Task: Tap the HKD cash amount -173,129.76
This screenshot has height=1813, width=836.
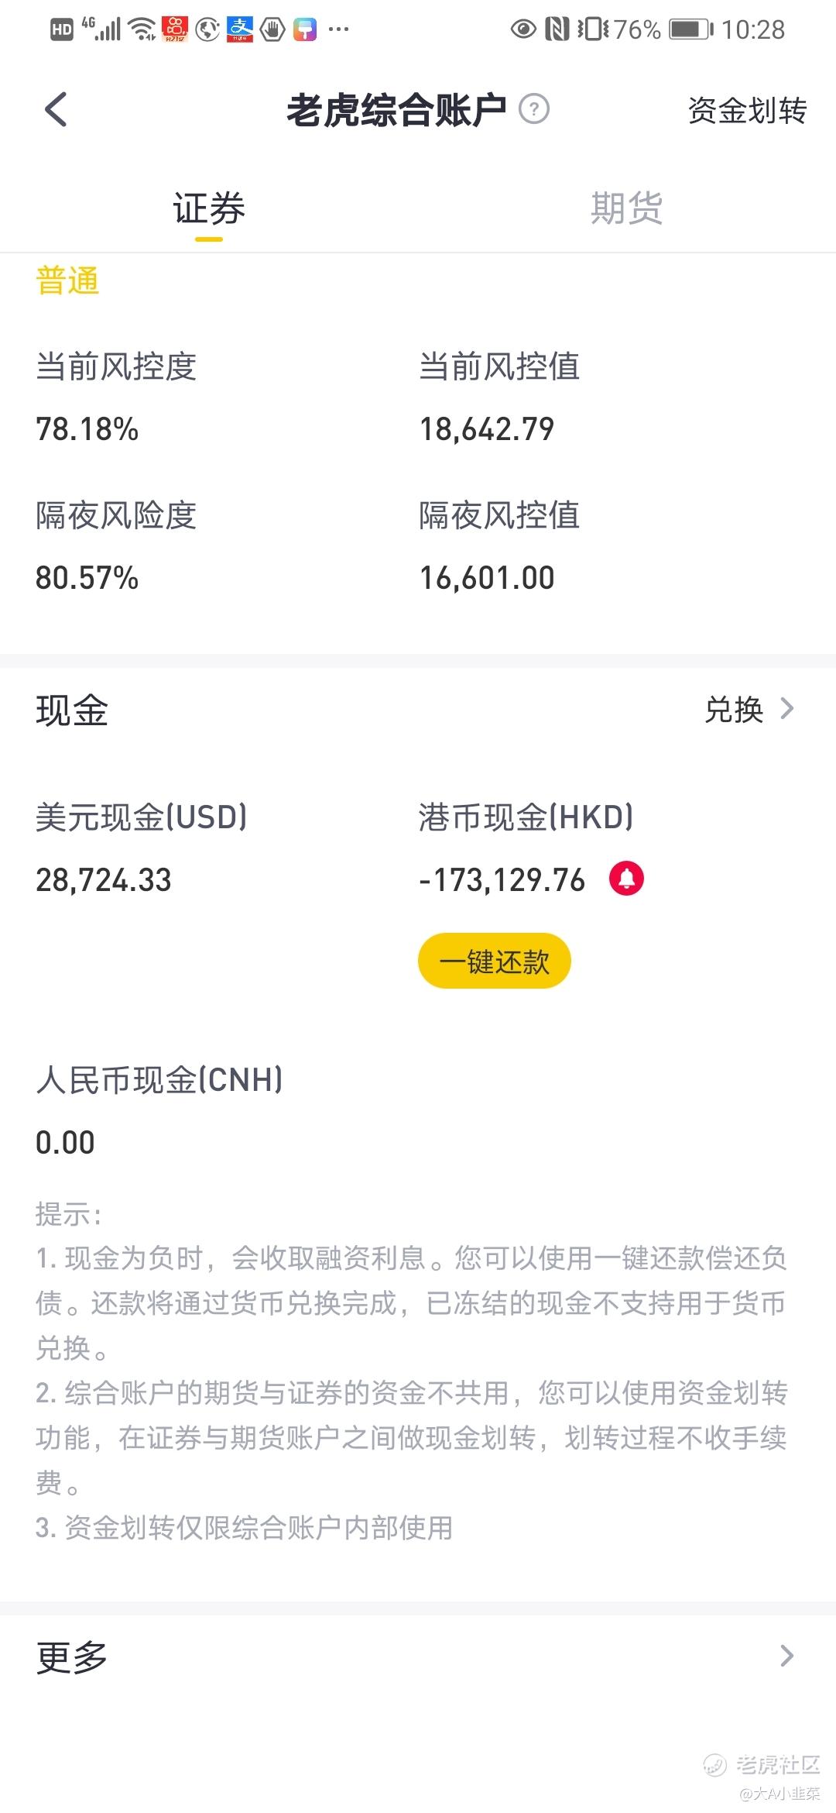Action: click(x=502, y=880)
